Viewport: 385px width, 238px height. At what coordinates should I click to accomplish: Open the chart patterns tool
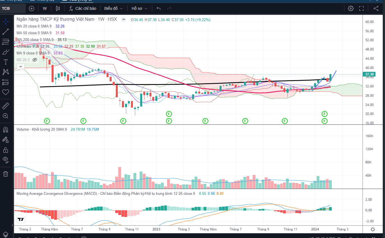(x=6, y=72)
